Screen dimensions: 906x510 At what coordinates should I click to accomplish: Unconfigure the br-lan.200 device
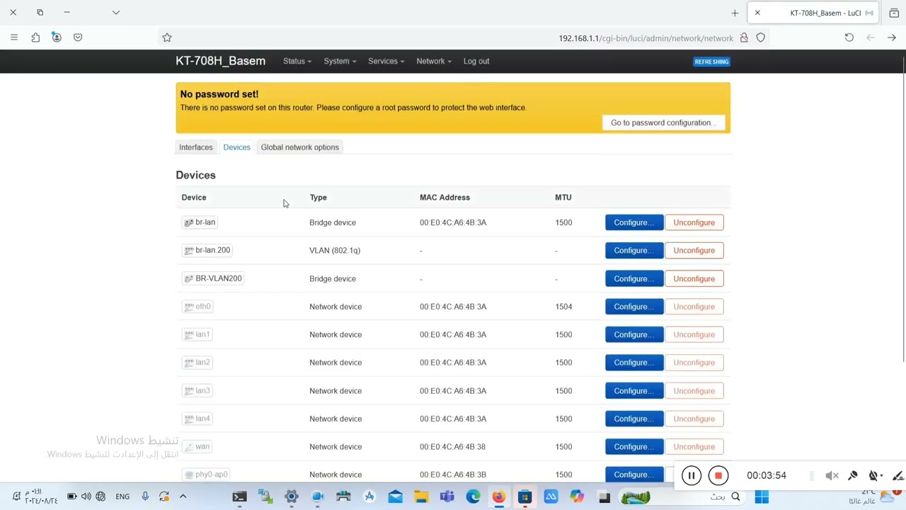coord(694,250)
